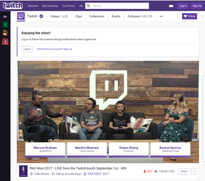Click the Enjoying the show? heading
Viewport: 205px width, 181px height.
[x=36, y=33]
